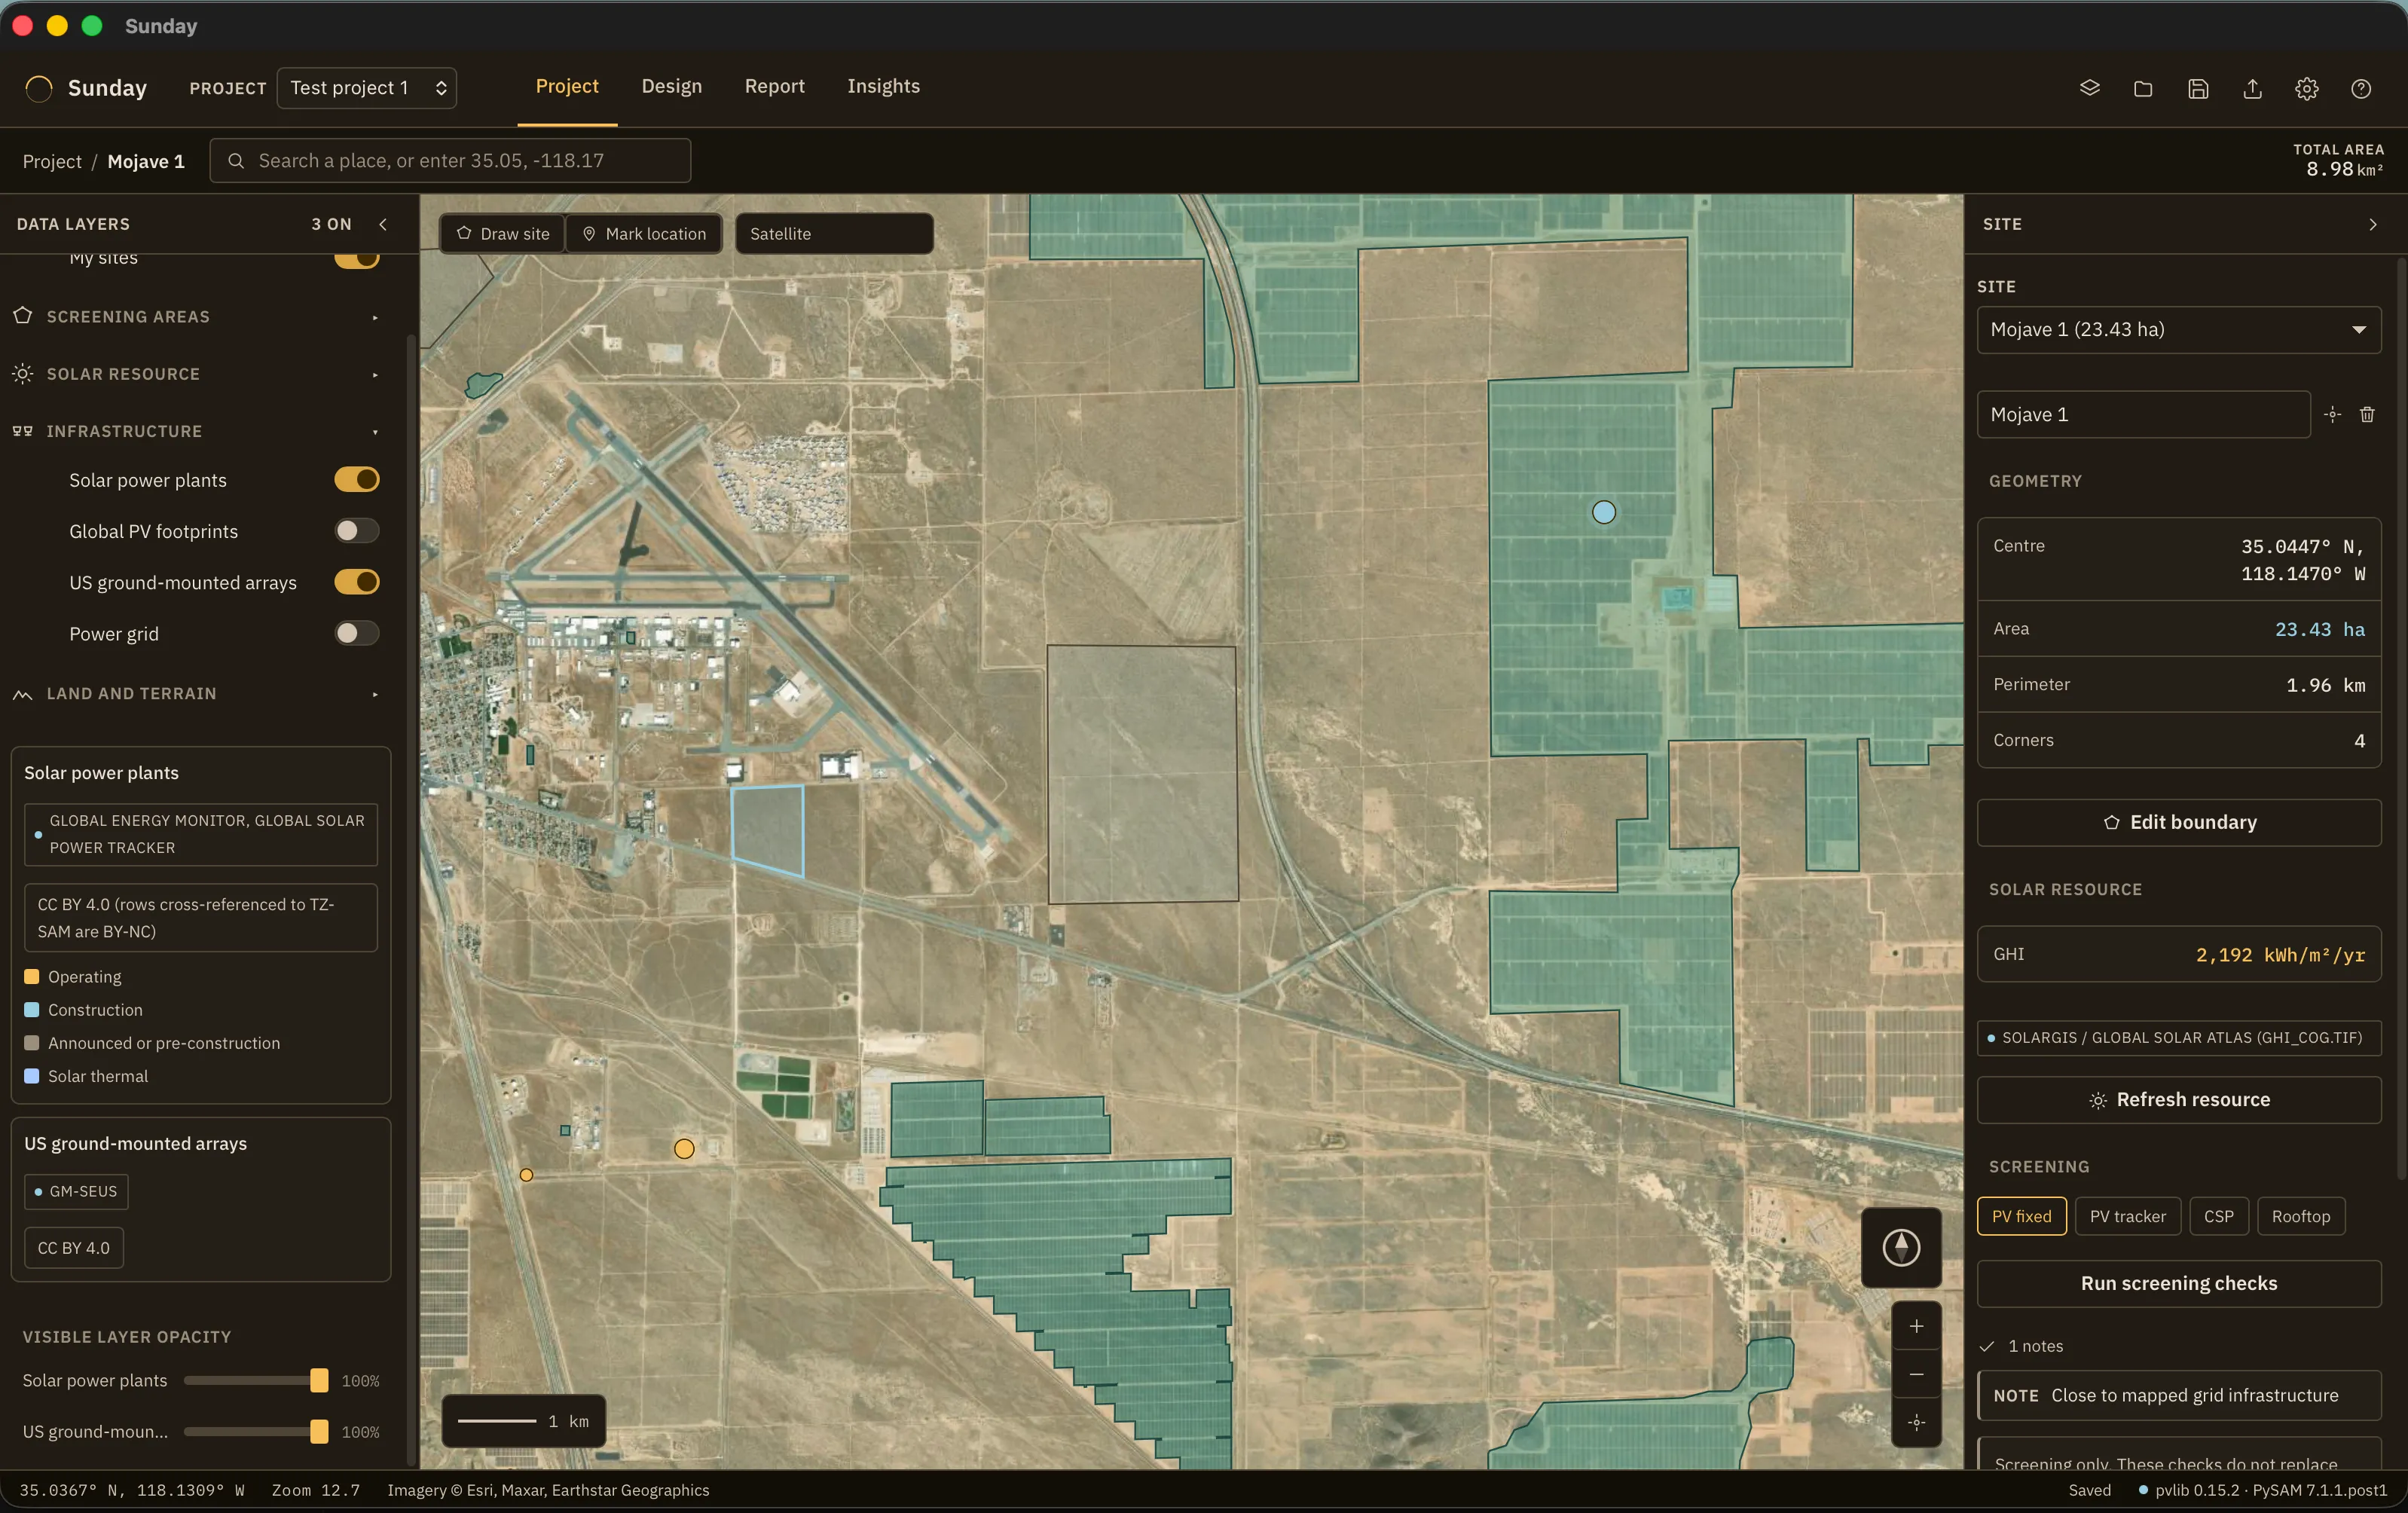This screenshot has height=1513, width=2408.
Task: Click the blue solar plant marker on map
Action: click(1603, 512)
